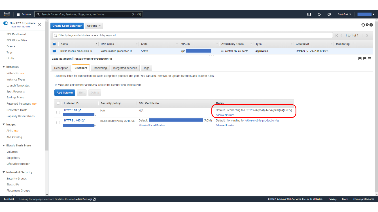Open Elastic IPs in sidebar
The image size is (378, 212).
[13, 185]
